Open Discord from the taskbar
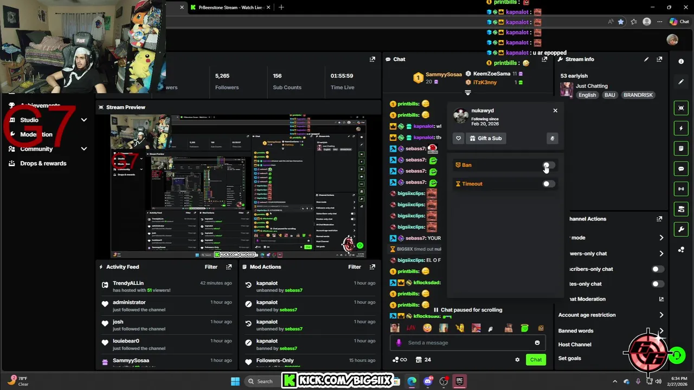The width and height of the screenshot is (694, 390). coord(428,381)
